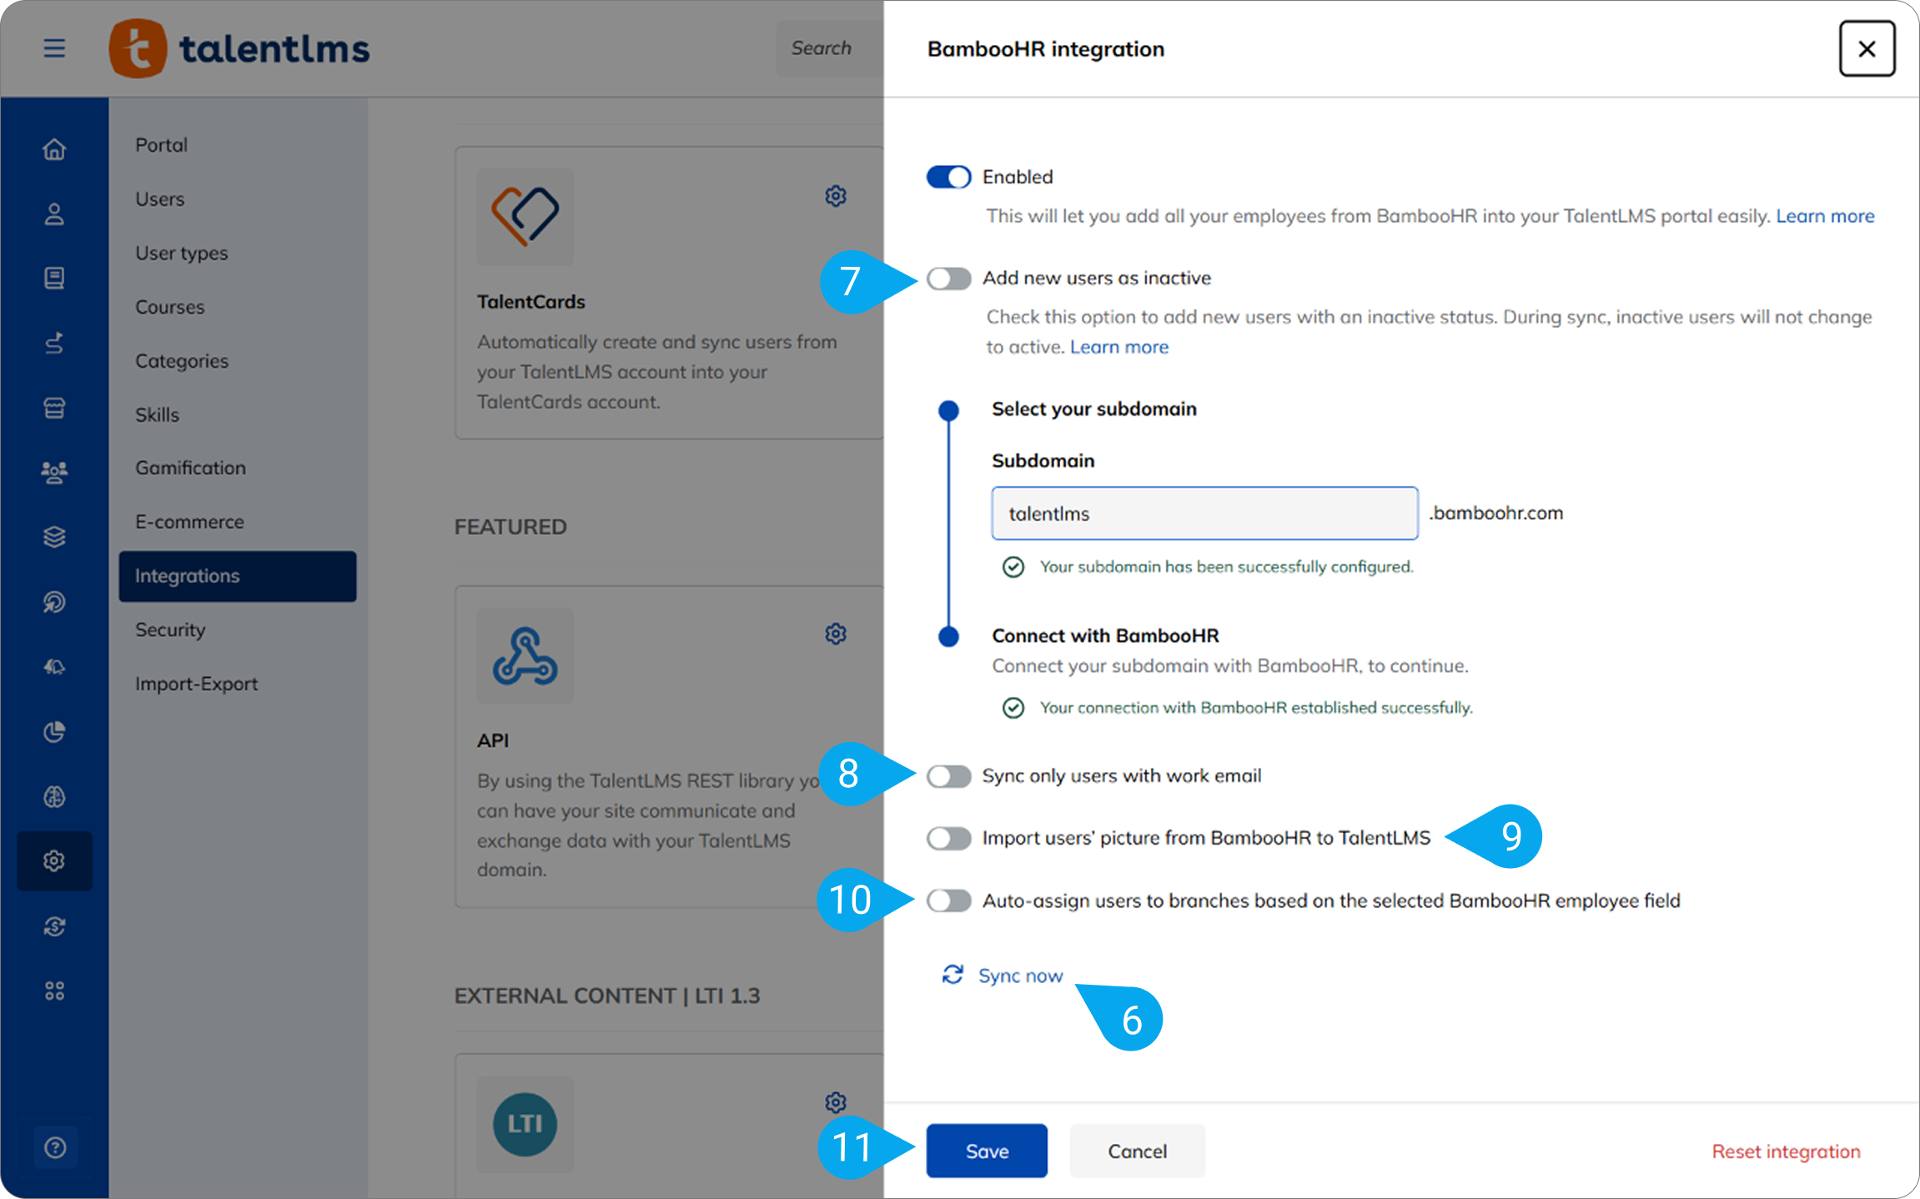Click the Cancel button
This screenshot has width=1920, height=1199.
(1138, 1151)
